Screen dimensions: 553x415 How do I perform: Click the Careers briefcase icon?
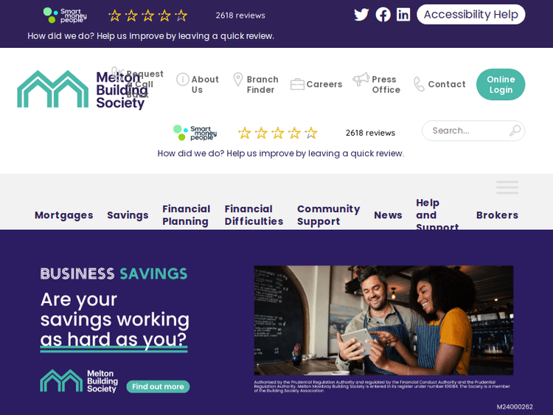pos(297,84)
